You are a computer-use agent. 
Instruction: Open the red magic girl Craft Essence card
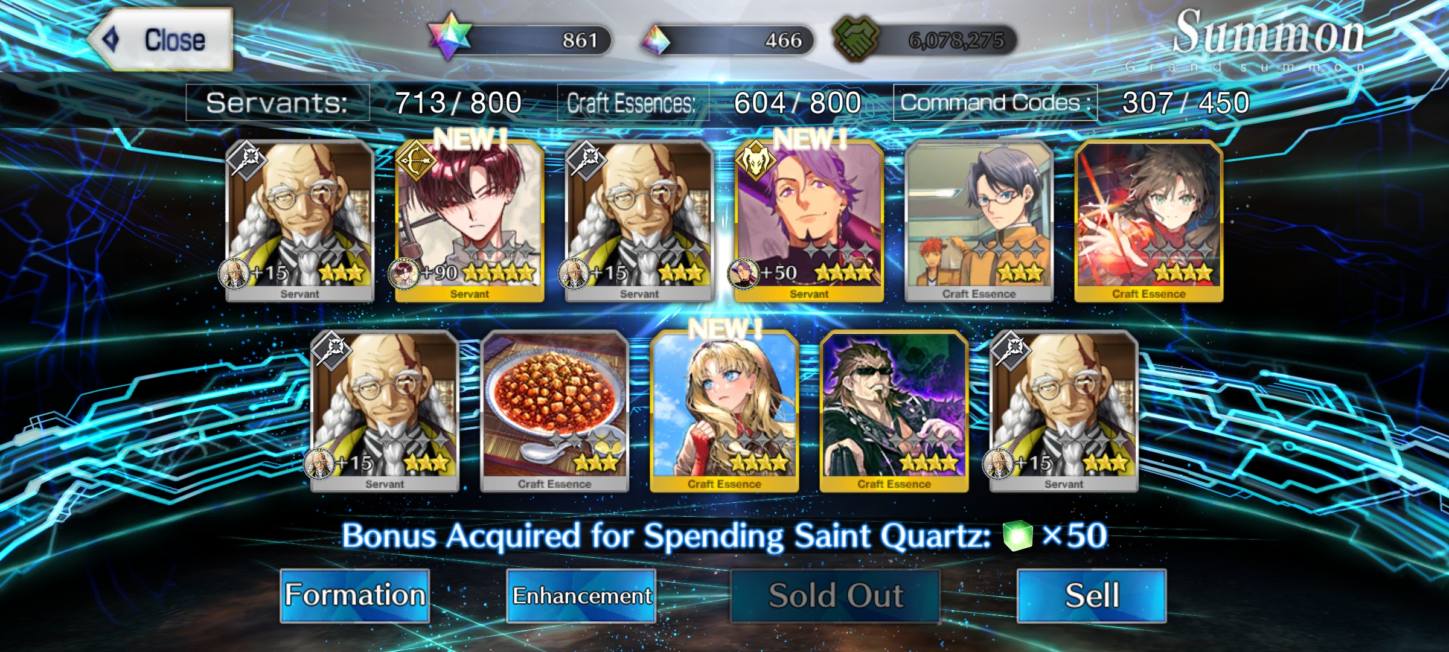click(x=1149, y=221)
